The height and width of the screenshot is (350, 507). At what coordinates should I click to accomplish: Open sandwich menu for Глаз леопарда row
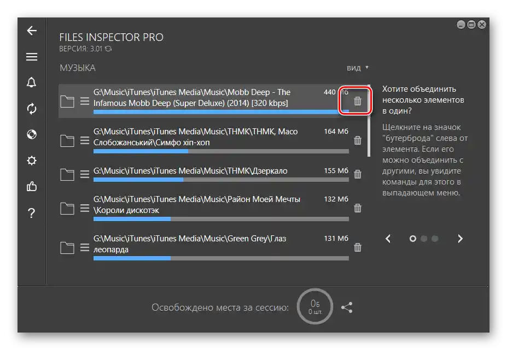tap(85, 248)
